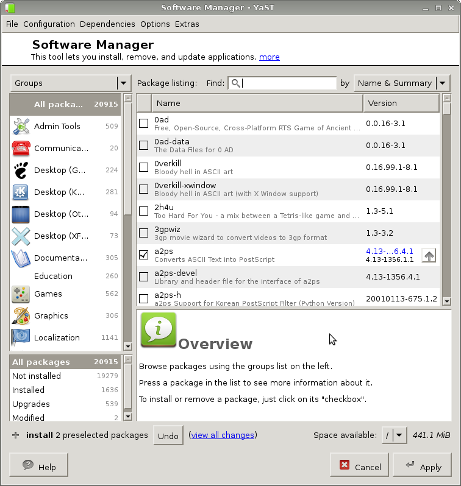The image size is (461, 486).
Task: Click the plus icon beside install summary
Action: [15, 435]
